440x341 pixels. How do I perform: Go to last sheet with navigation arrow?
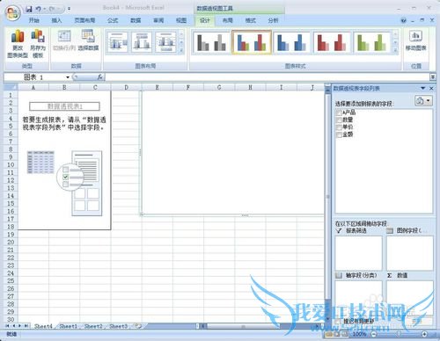pos(26,326)
